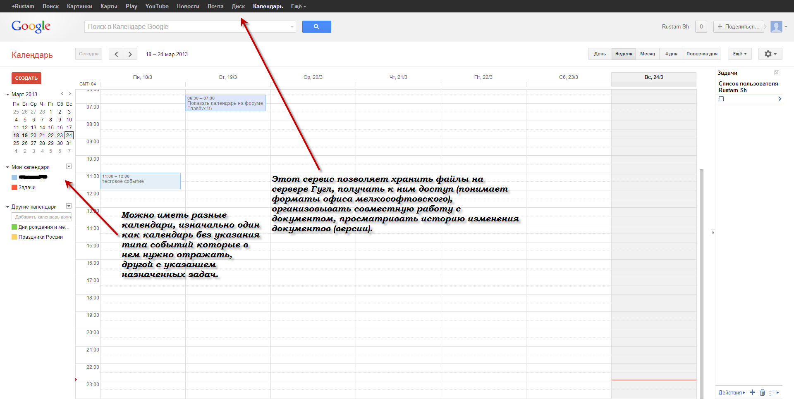Click the blue search magnifier button
Image resolution: width=794 pixels, height=399 pixels.
316,26
